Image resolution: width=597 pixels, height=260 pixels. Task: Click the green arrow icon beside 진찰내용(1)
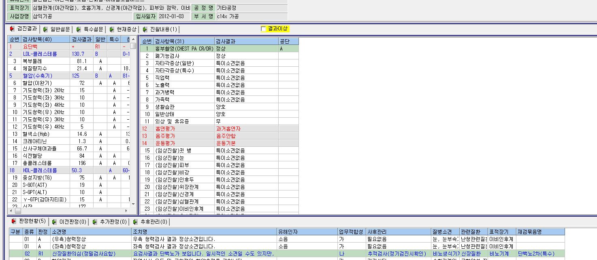(x=145, y=29)
